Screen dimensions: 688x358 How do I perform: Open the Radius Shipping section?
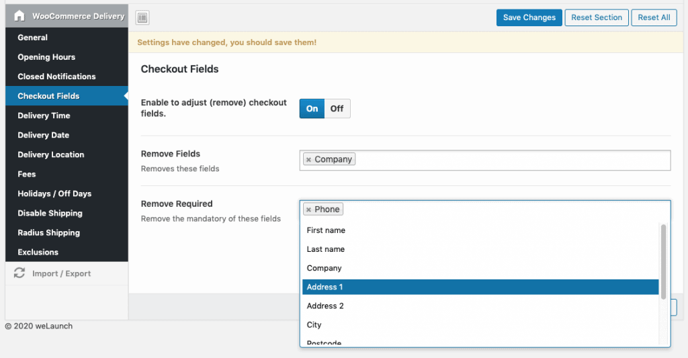point(48,232)
